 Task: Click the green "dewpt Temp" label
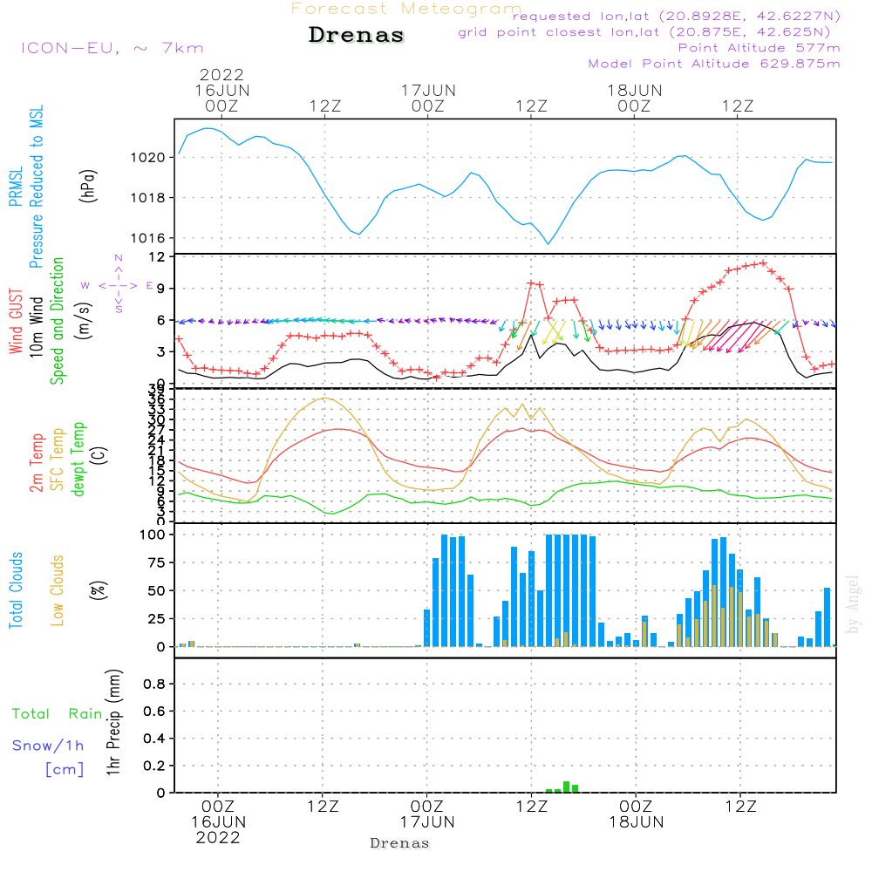pyautogui.click(x=78, y=459)
